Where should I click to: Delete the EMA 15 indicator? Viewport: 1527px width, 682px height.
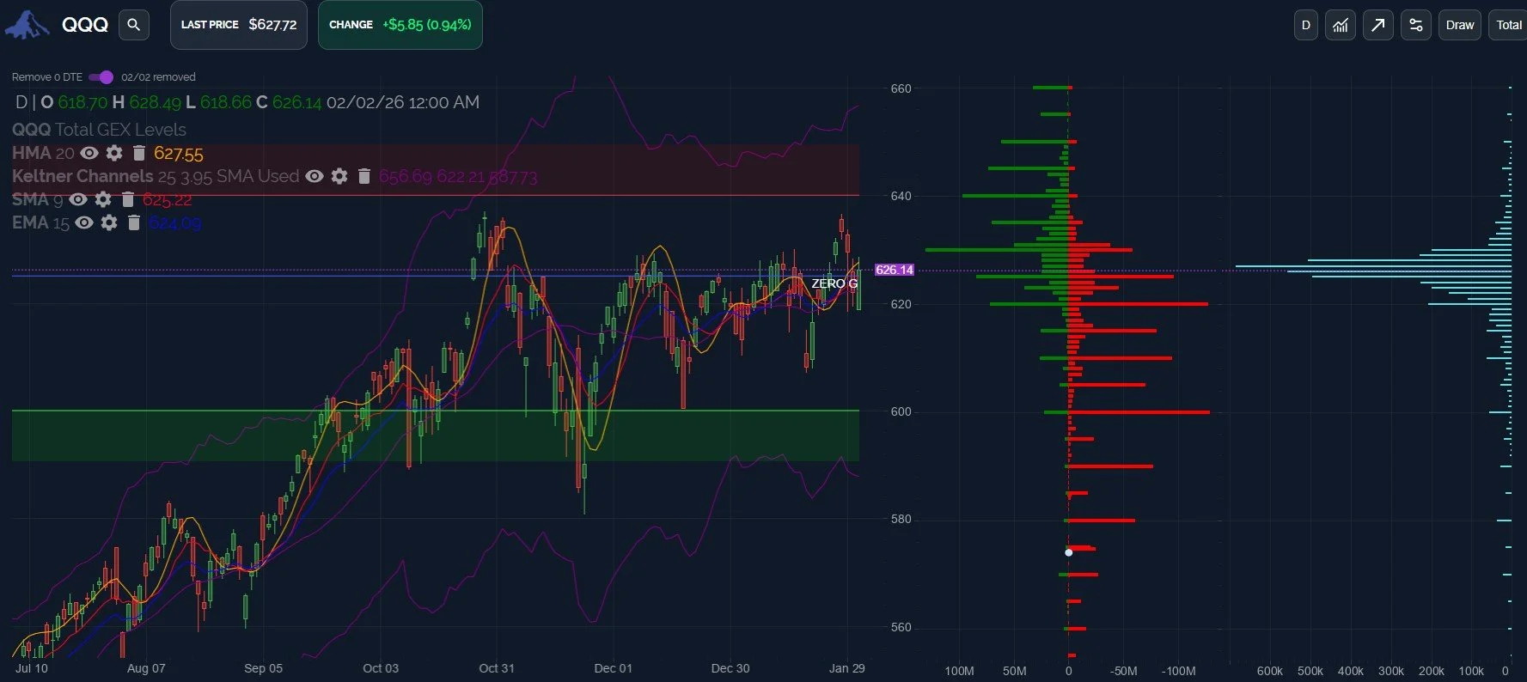click(x=133, y=222)
